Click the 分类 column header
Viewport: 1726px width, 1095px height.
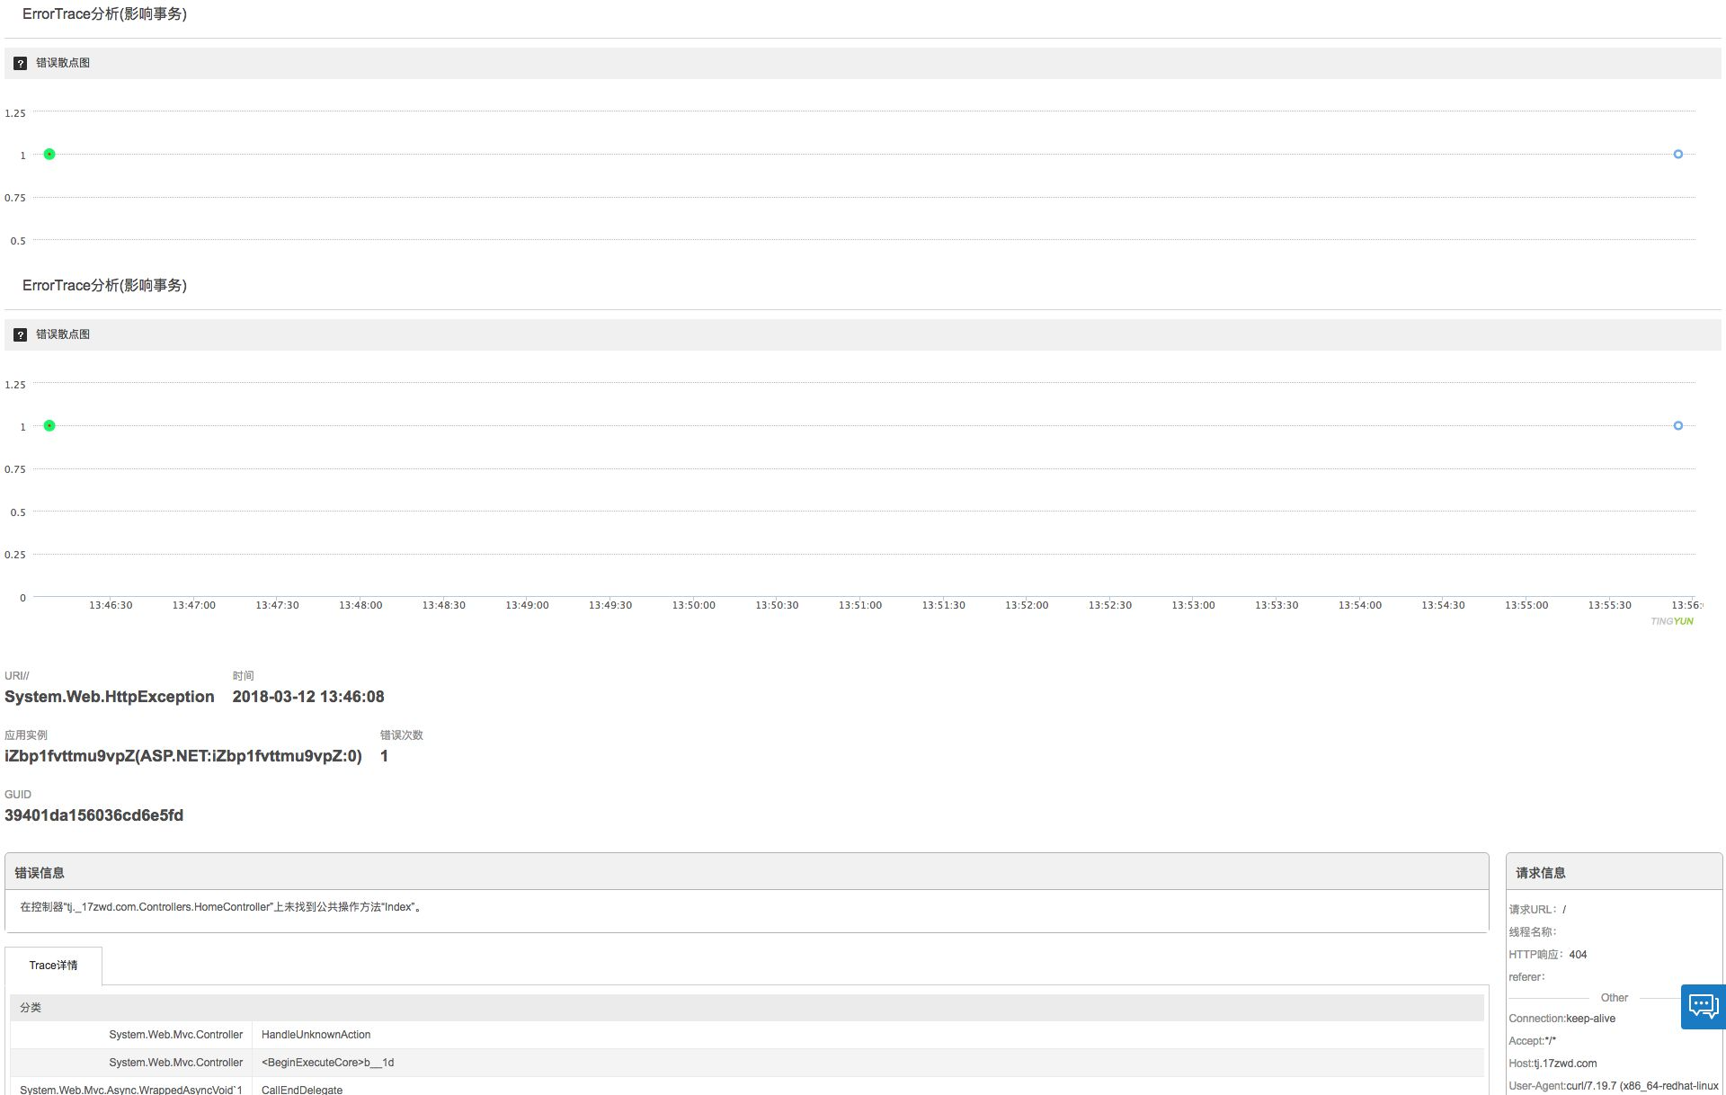coord(31,1008)
